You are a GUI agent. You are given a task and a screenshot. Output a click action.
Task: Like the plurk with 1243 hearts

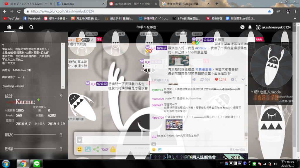pos(220,80)
